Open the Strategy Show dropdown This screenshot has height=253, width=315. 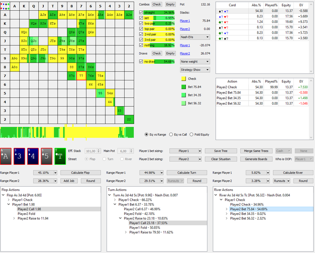(195, 70)
